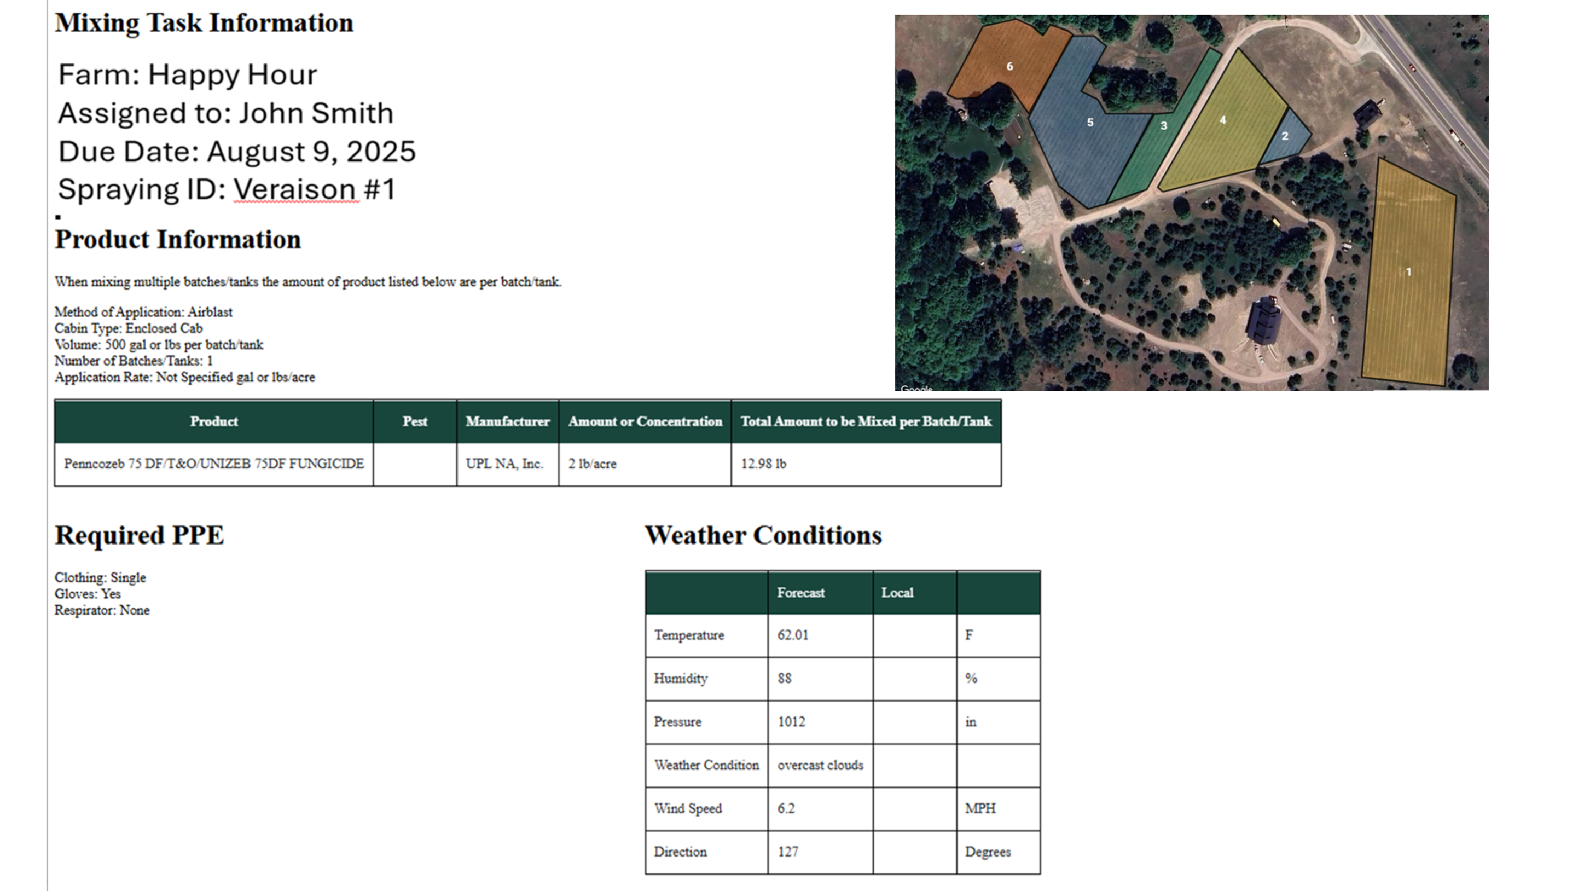
Task: Click the overcast clouds forecast value
Action: point(820,766)
